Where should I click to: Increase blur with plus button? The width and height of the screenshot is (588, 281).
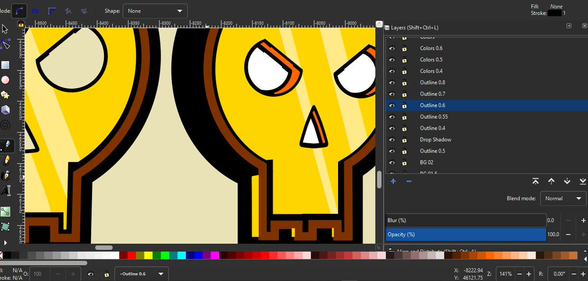[x=583, y=221]
